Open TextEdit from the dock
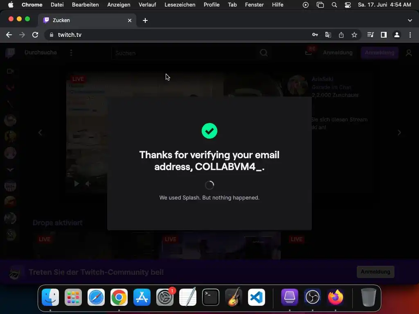Image resolution: width=419 pixels, height=314 pixels. tap(188, 297)
